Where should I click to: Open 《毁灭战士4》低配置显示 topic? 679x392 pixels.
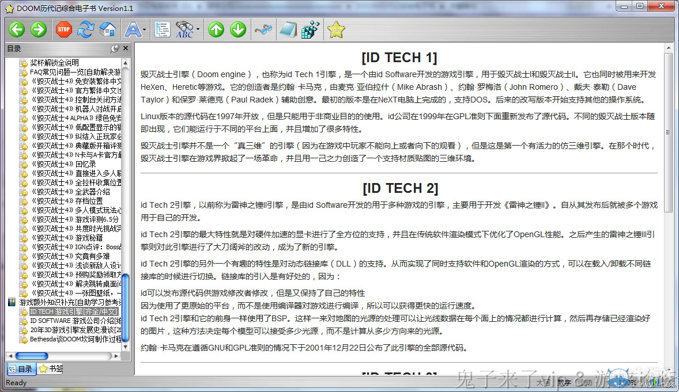pyautogui.click(x=76, y=127)
